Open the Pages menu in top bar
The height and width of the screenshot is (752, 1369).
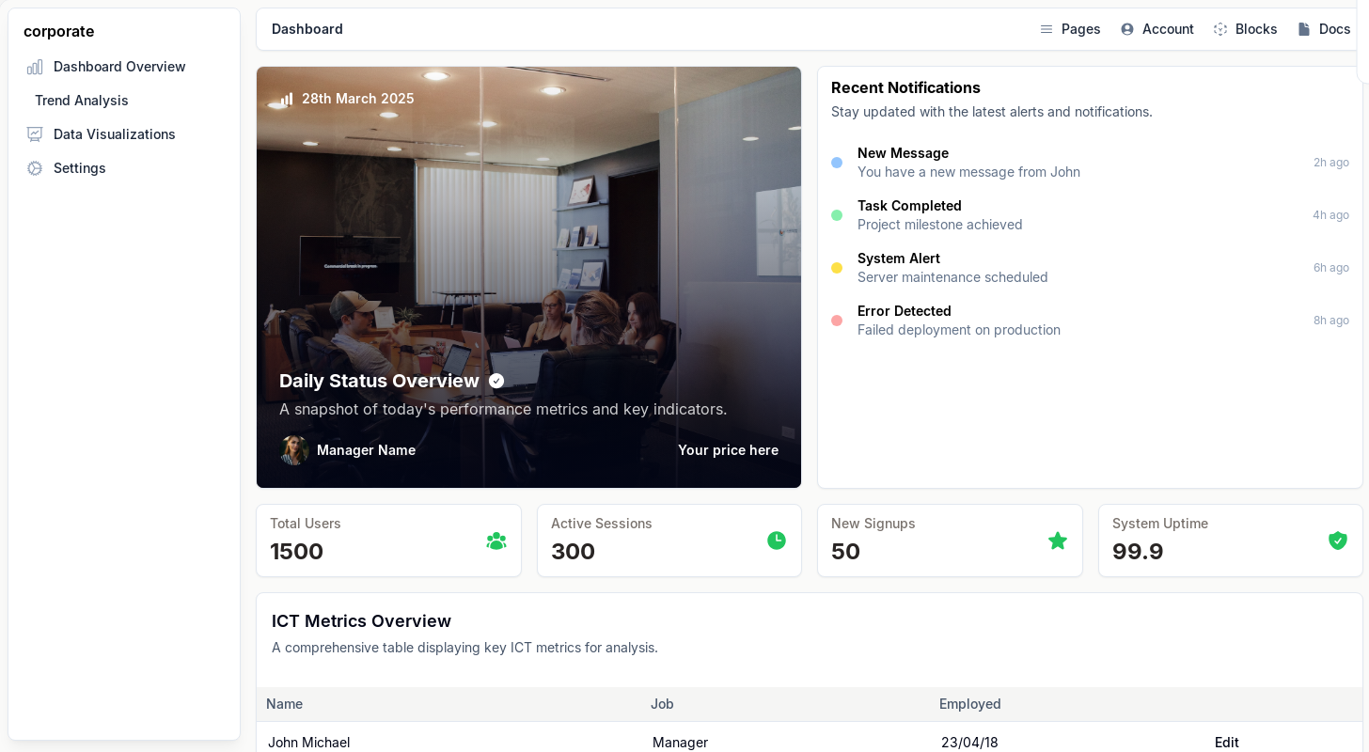[x=1070, y=29]
